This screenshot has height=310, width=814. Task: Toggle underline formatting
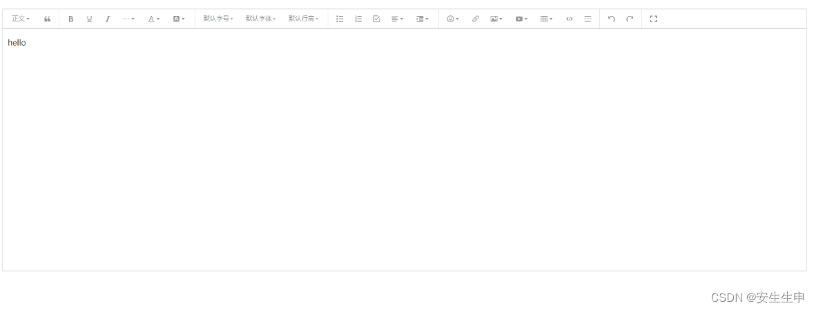[89, 19]
